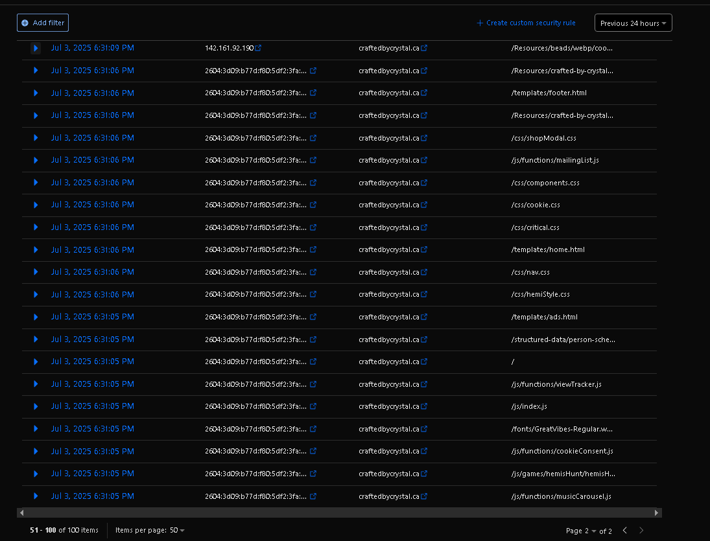Viewport: 710px width, 541px height.
Task: Open host external link on /templates/footer.html row
Action: [x=424, y=93]
